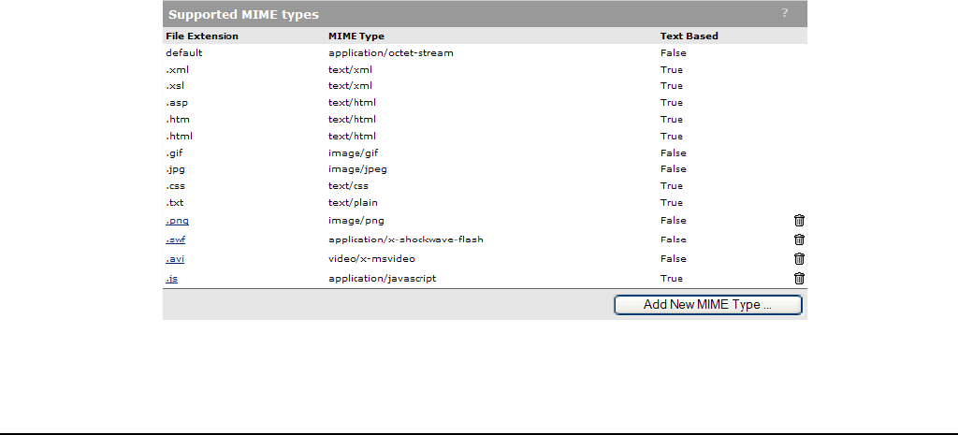This screenshot has width=958, height=435.
Task: Click the application/x-shockwave-flash cell
Action: (x=406, y=239)
